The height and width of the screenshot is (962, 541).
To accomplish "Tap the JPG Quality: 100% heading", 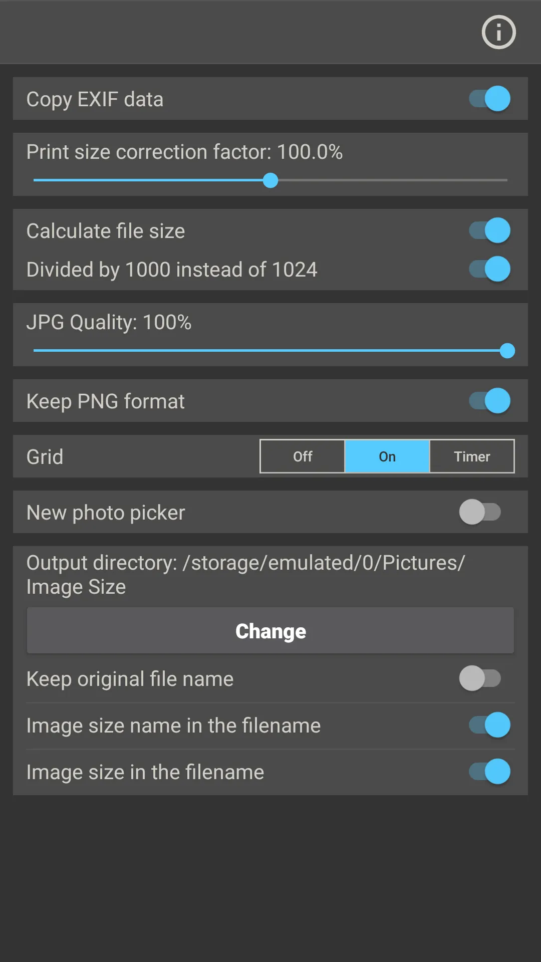I will (109, 322).
